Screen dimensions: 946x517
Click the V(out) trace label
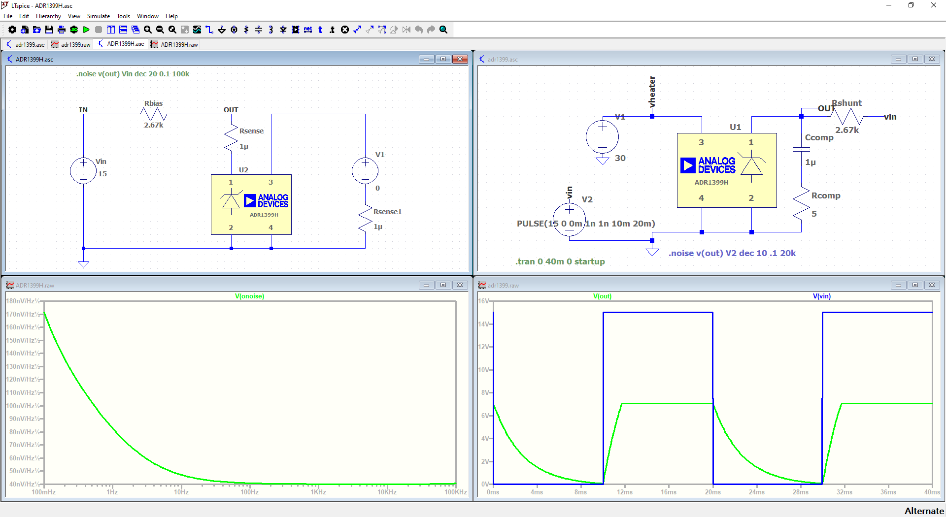(602, 296)
